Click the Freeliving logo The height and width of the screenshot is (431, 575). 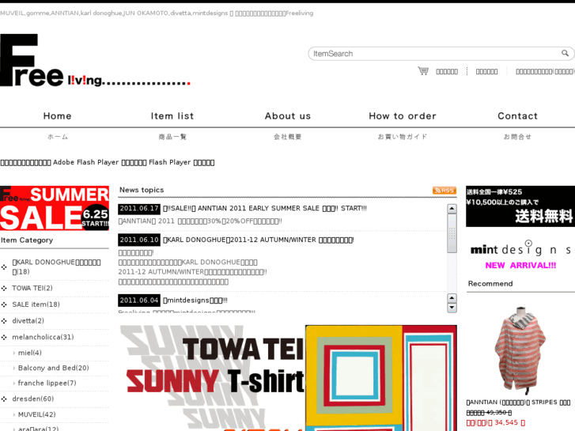tap(96, 61)
